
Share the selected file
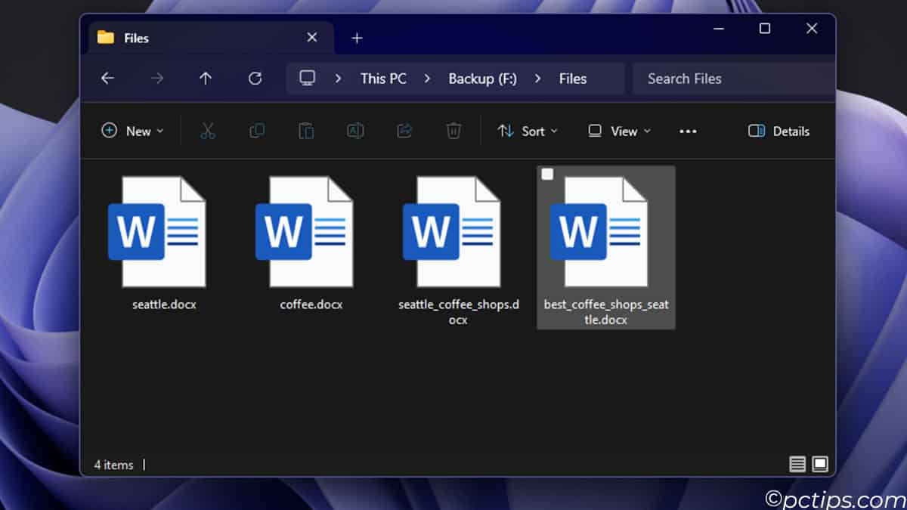404,131
